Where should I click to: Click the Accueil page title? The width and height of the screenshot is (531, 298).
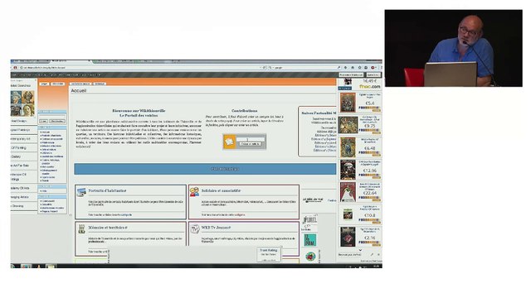pyautogui.click(x=79, y=91)
